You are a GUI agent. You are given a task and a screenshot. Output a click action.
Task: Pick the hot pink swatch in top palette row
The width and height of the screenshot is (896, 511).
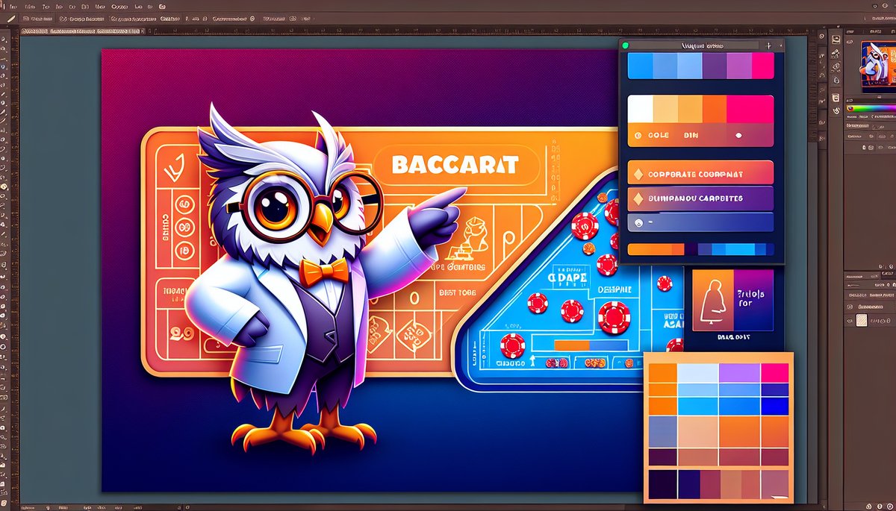click(762, 66)
